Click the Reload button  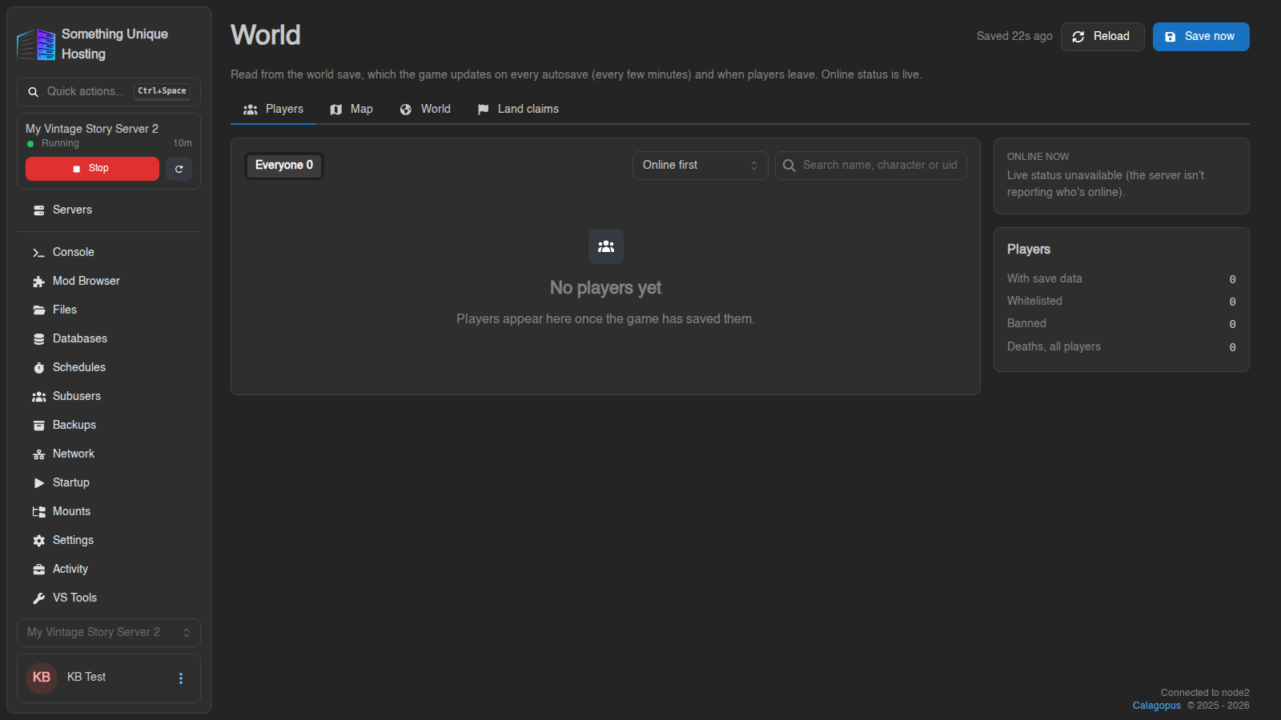tap(1102, 37)
